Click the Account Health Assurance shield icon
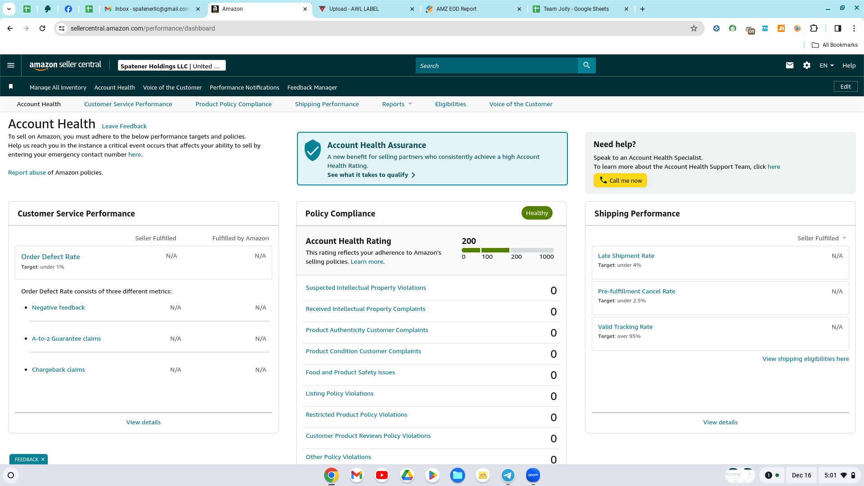864x486 pixels. tap(312, 150)
